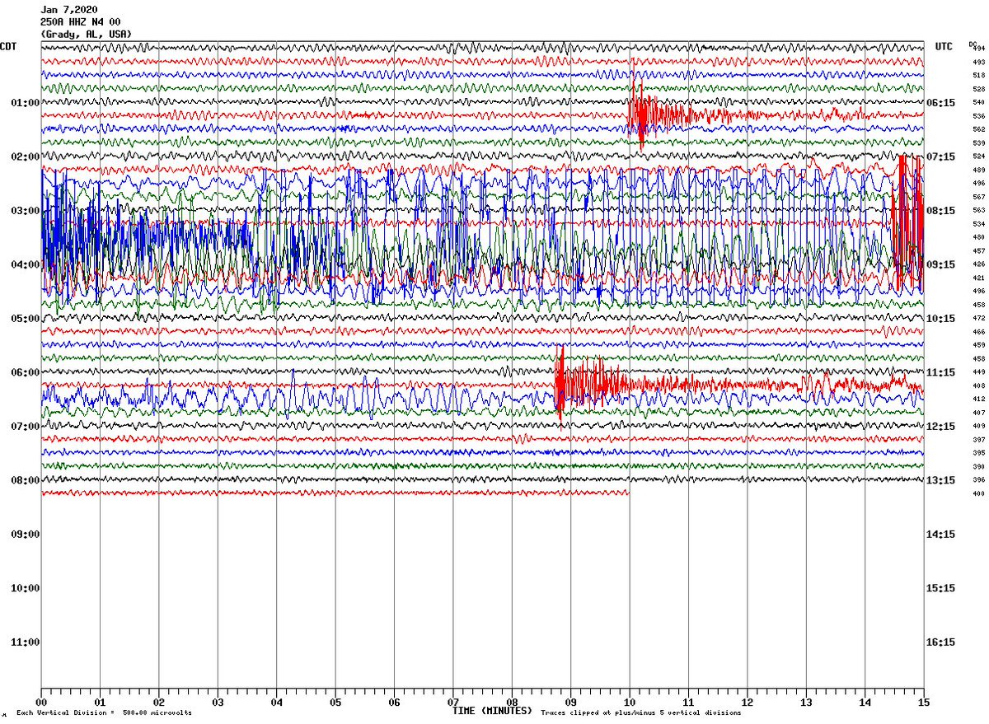
Task: Click the date label "Jan 7,2020"
Action: pos(68,10)
